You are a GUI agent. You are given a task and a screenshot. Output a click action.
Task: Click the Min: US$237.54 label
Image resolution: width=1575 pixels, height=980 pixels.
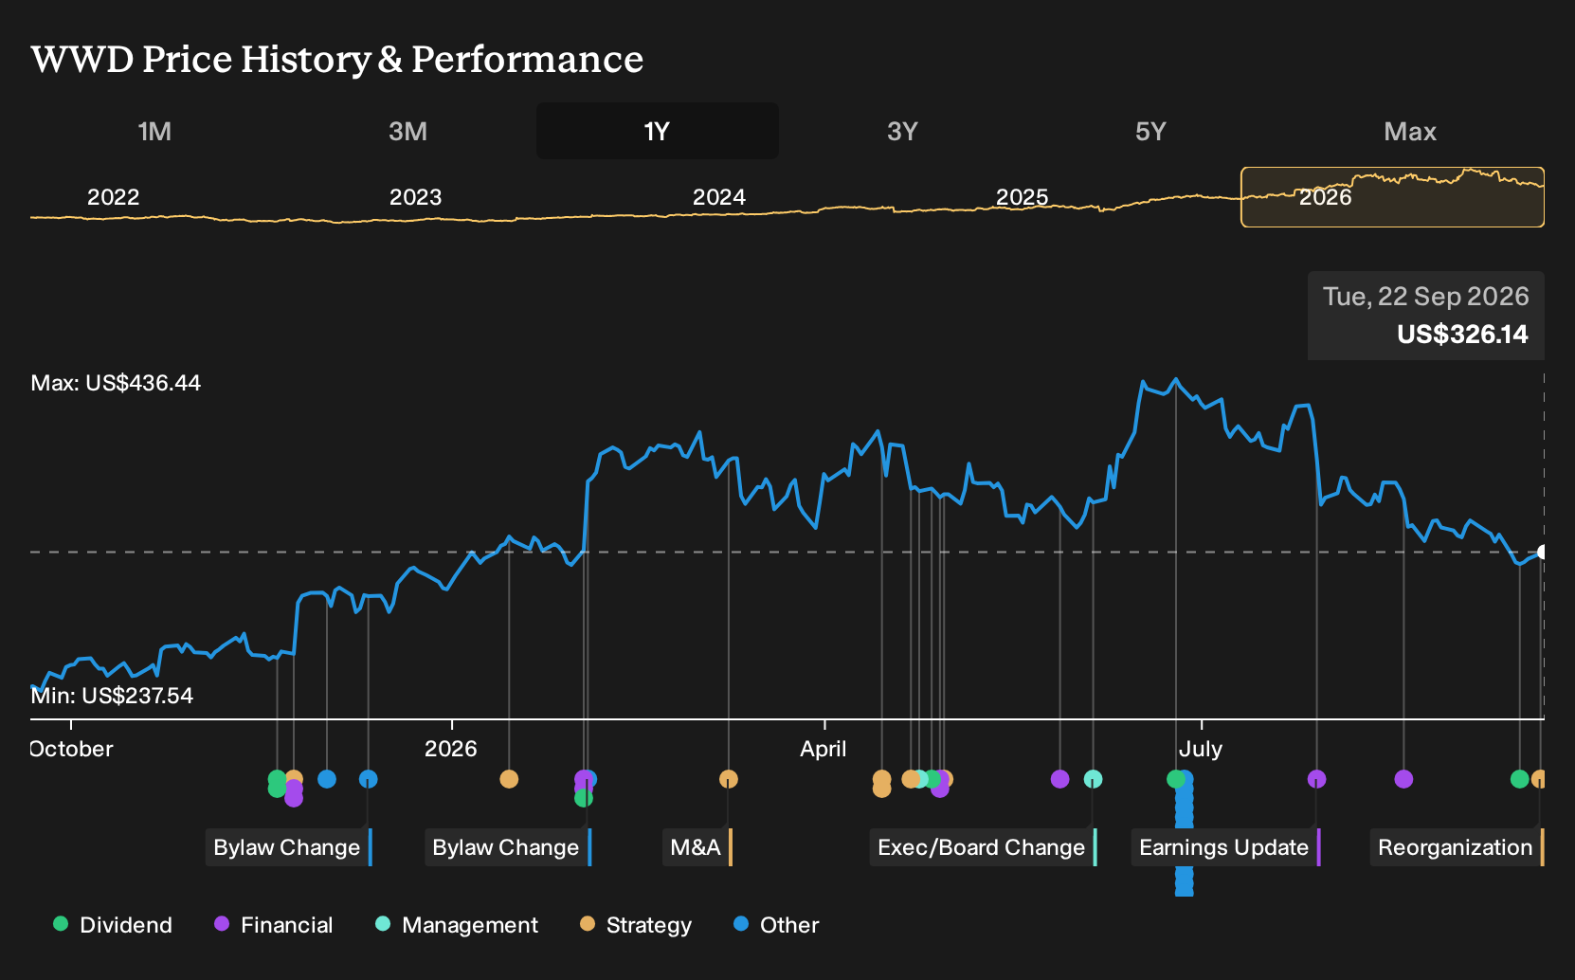coord(112,696)
